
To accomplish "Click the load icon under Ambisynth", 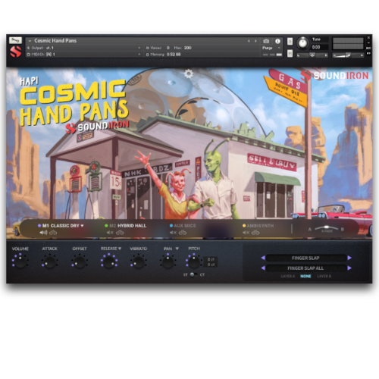I will (x=255, y=233).
